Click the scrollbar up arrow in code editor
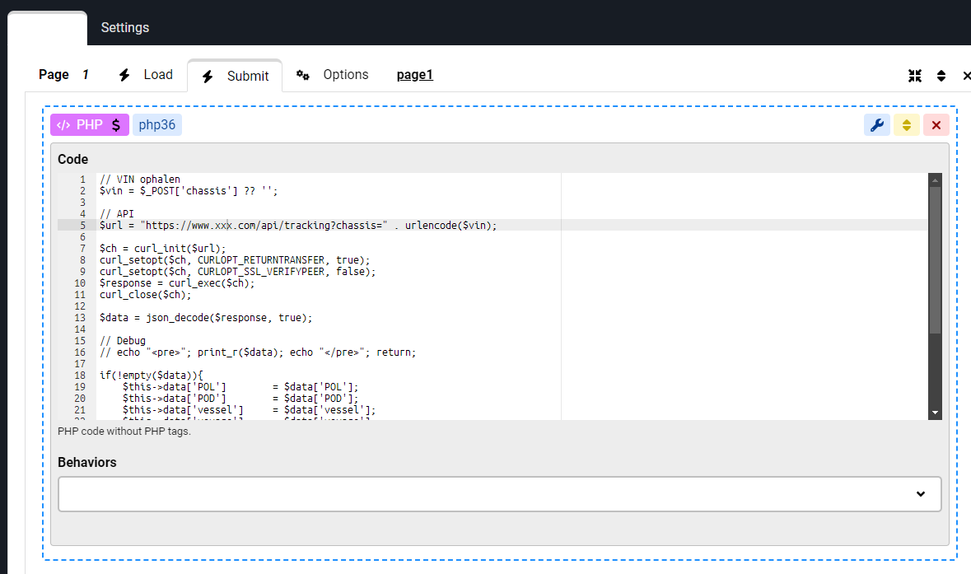The image size is (971, 574). (x=935, y=180)
